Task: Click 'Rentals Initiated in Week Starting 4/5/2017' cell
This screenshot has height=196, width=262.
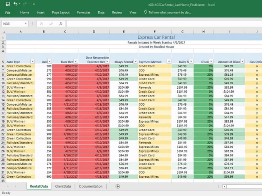Action: pyautogui.click(x=156, y=43)
